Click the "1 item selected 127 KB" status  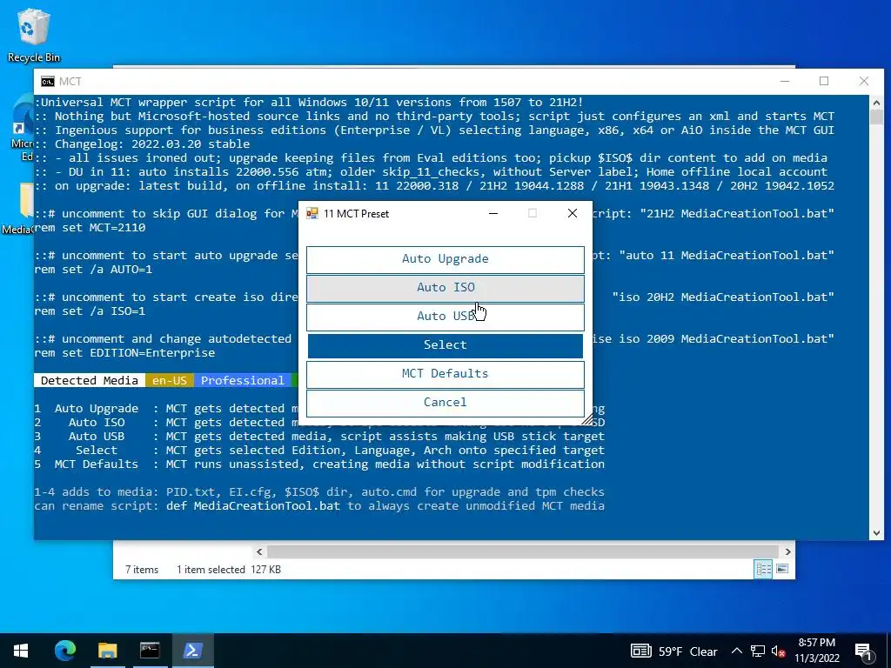pyautogui.click(x=229, y=569)
